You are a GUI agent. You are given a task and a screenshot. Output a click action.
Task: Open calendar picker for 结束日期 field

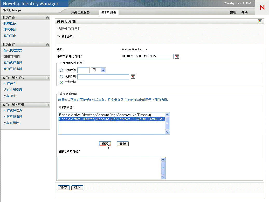[x=133, y=77]
